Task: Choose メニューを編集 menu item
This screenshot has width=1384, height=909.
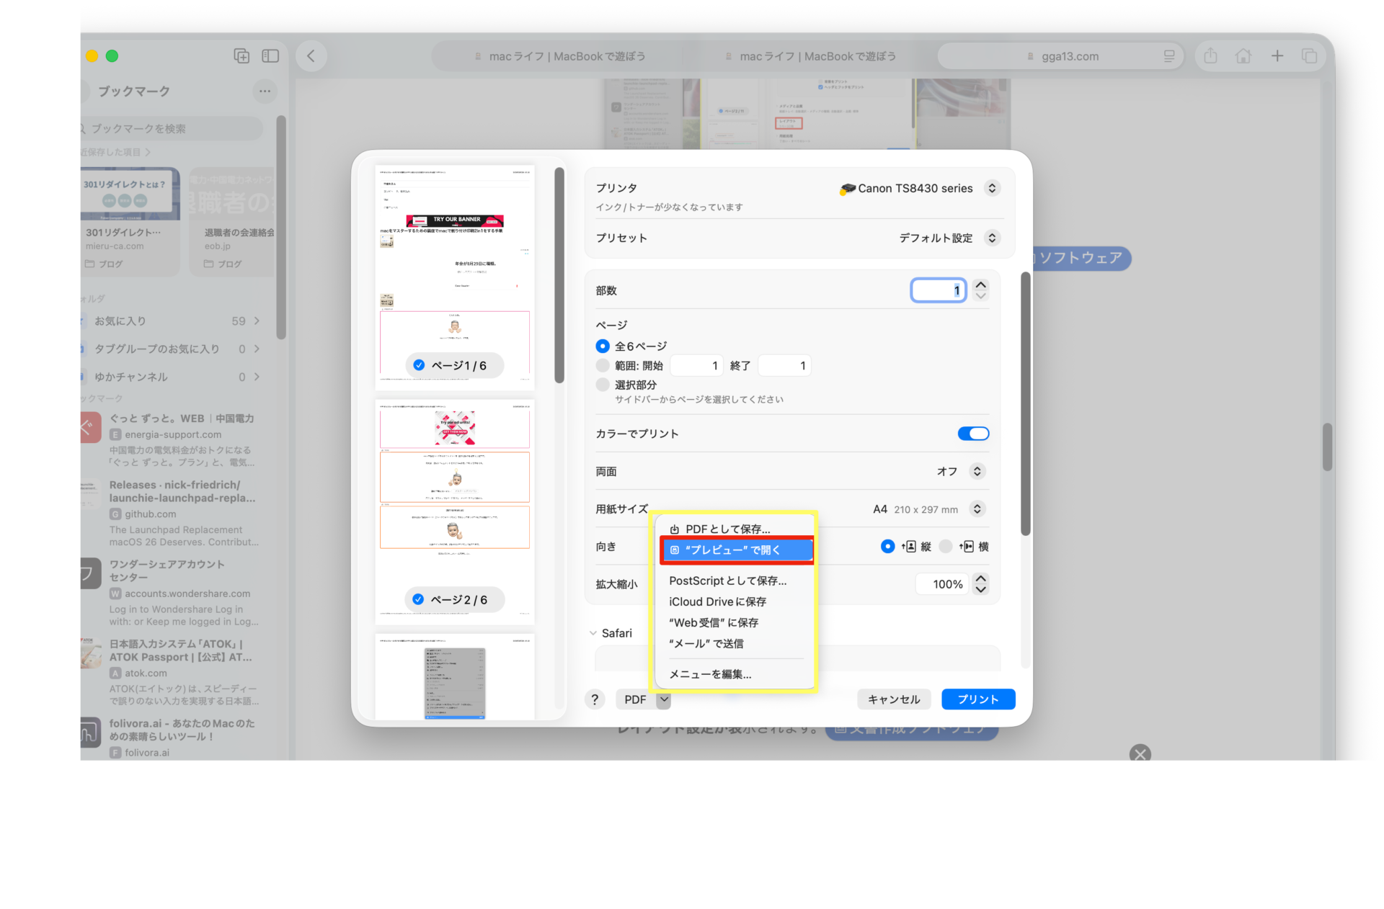Action: (x=735, y=674)
